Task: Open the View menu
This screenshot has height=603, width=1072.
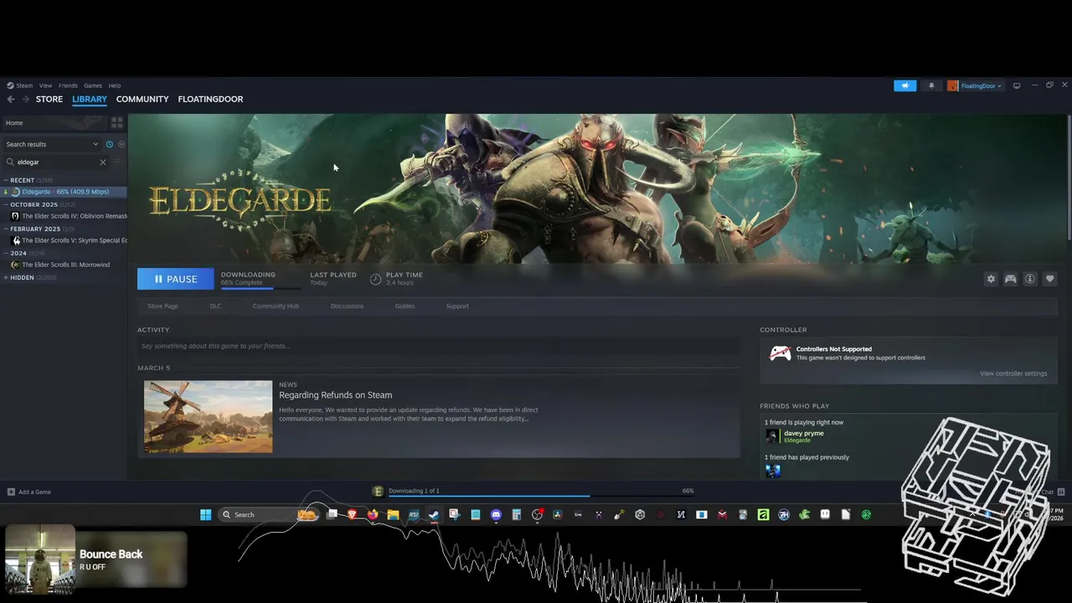Action: point(45,85)
